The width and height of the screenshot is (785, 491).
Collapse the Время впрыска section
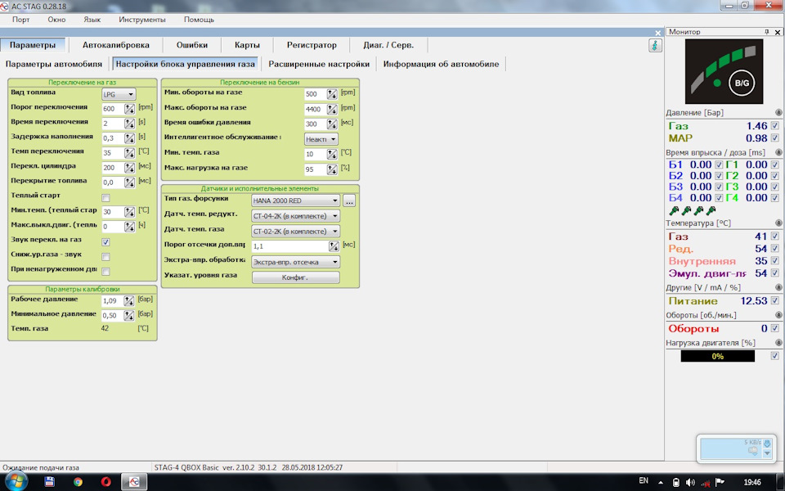778,152
